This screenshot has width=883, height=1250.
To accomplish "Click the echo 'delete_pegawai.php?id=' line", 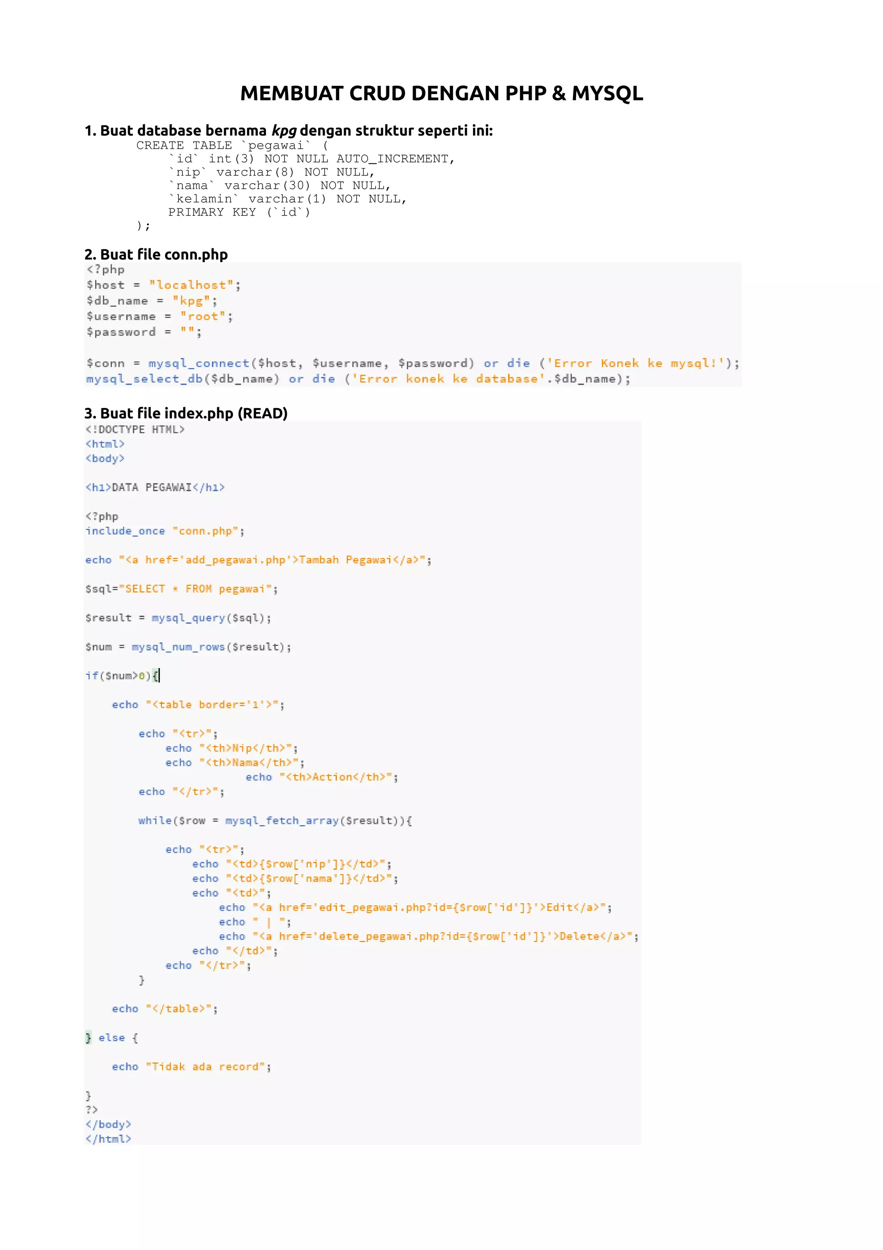I will (429, 936).
